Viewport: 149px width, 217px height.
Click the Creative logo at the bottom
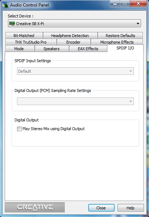tap(35, 207)
